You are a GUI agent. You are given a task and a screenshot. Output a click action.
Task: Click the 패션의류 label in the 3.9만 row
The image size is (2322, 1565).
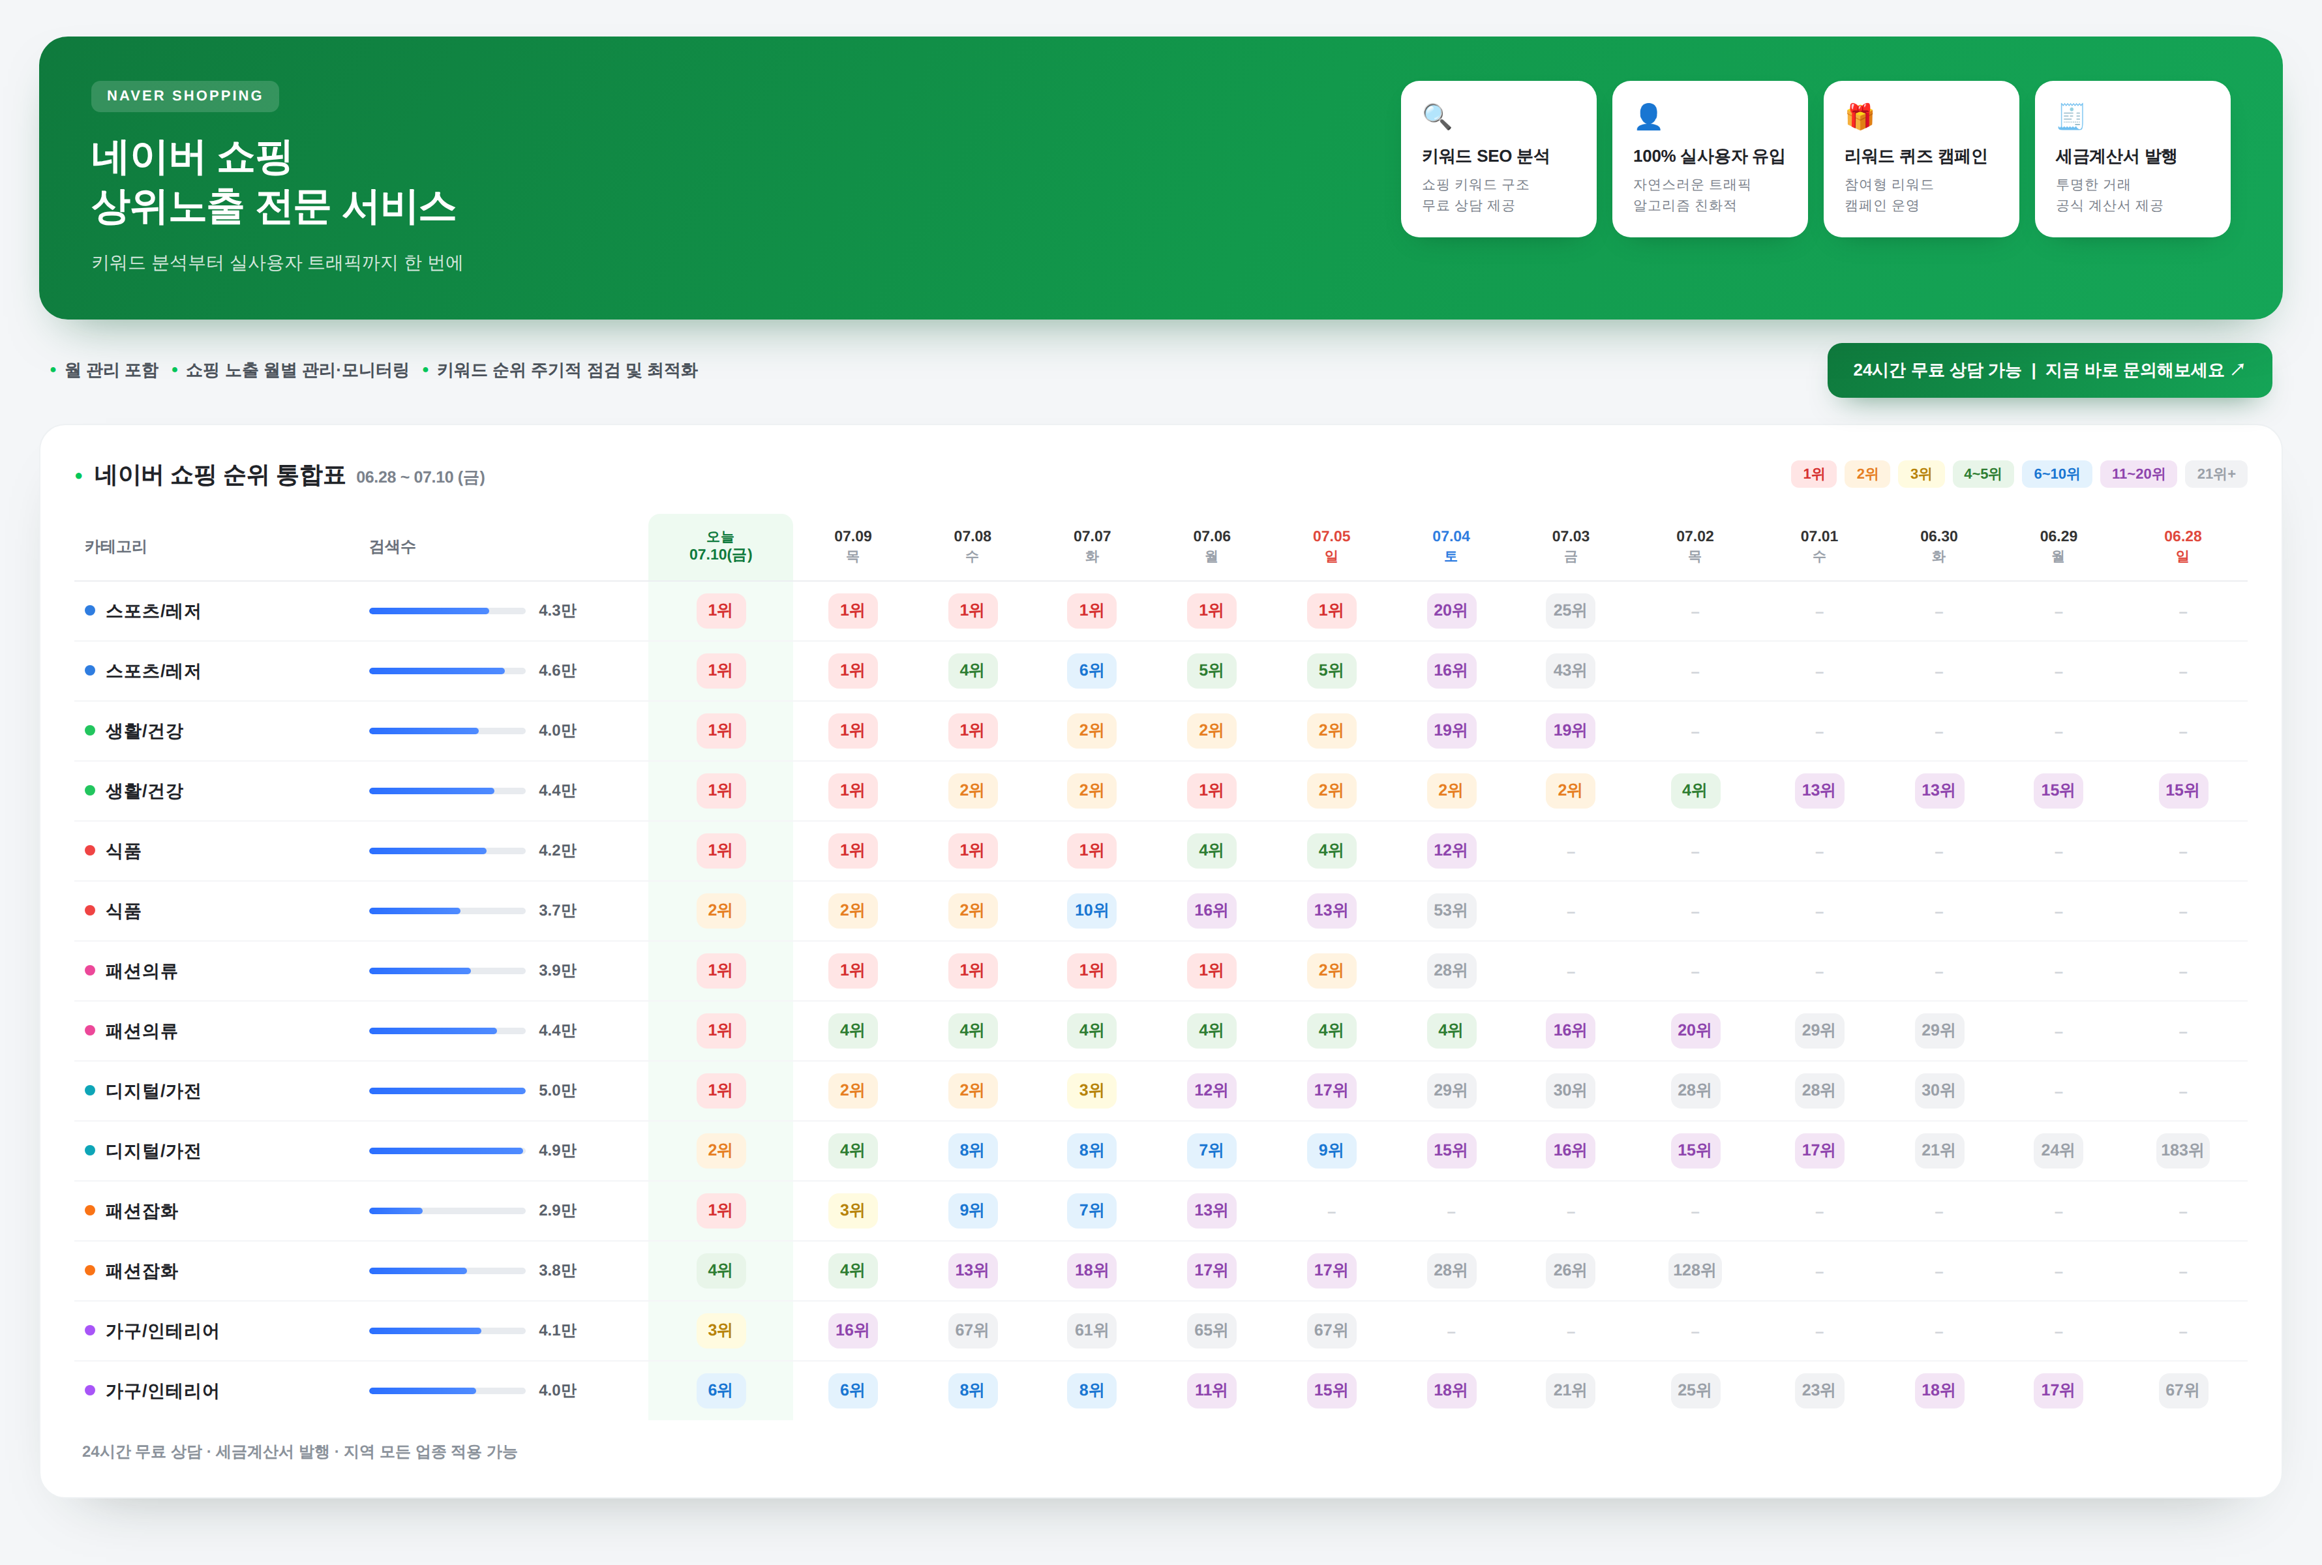coord(141,971)
